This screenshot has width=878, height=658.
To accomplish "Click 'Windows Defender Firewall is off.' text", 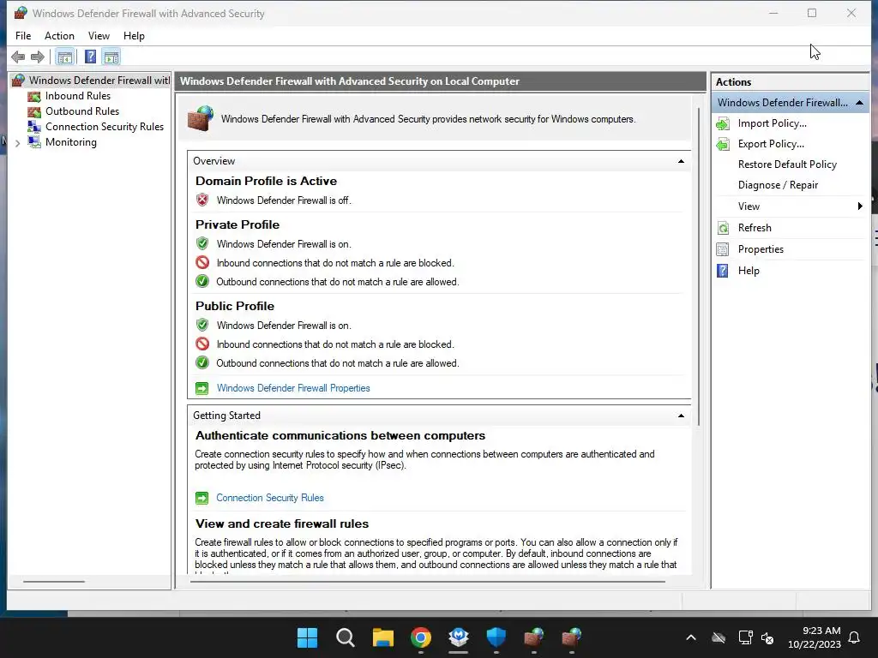I will tap(284, 200).
